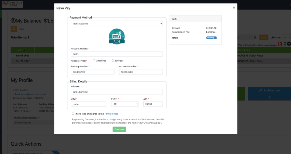Click the Architectural tile
Screen dimensions: 291x154
click(269, 93)
